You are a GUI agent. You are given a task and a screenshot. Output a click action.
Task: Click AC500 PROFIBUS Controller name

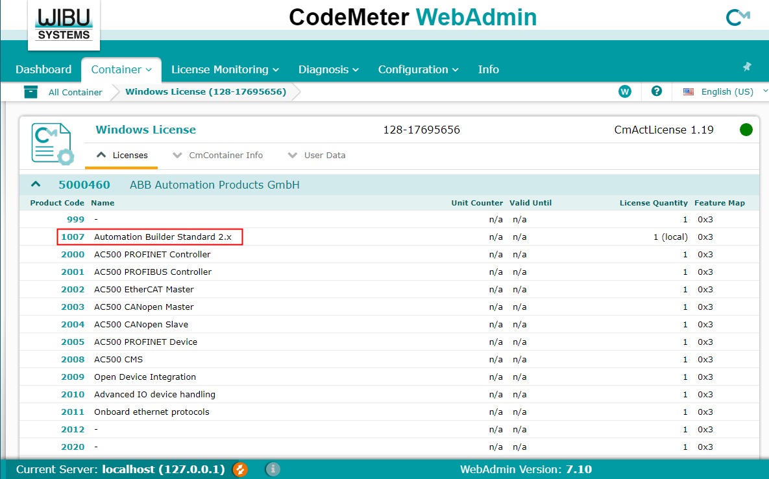click(153, 272)
